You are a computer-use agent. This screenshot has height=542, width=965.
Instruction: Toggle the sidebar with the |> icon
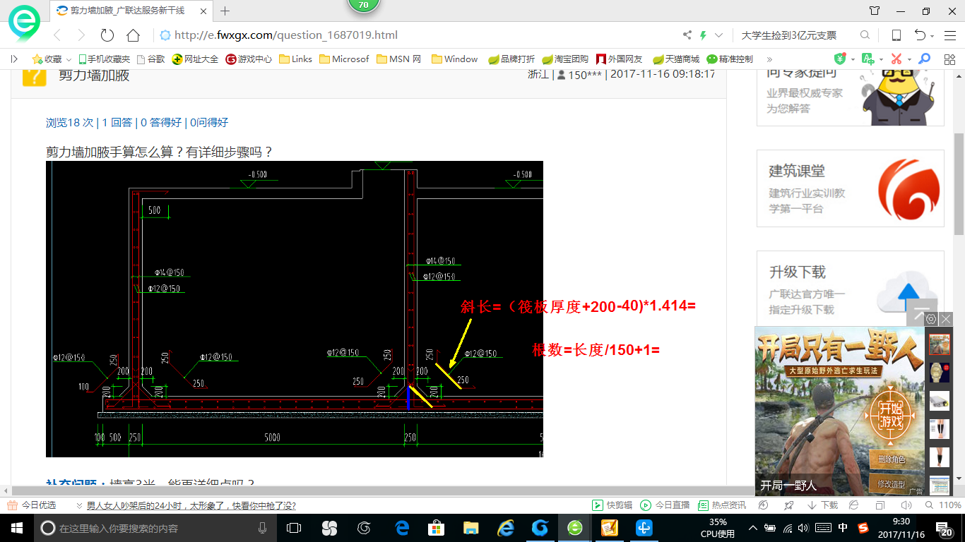pyautogui.click(x=14, y=59)
